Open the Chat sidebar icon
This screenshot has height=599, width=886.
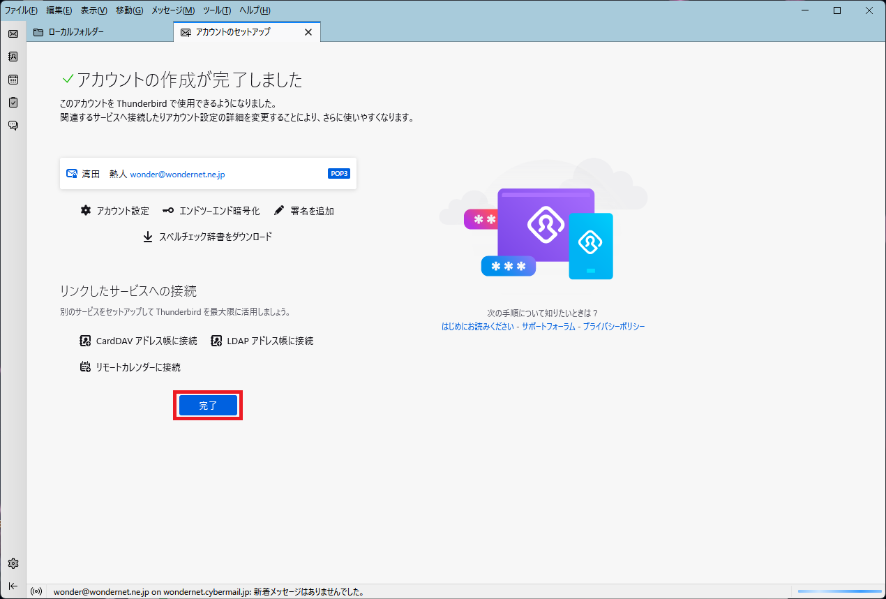tap(13, 126)
